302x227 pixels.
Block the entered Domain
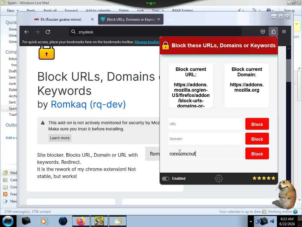257,139
